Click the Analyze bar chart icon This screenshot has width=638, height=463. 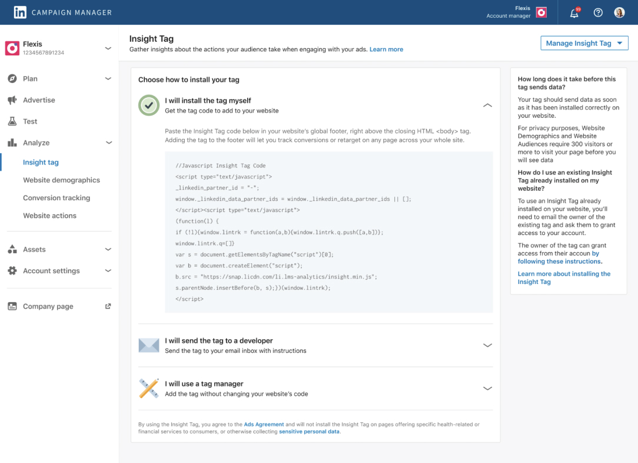point(12,143)
